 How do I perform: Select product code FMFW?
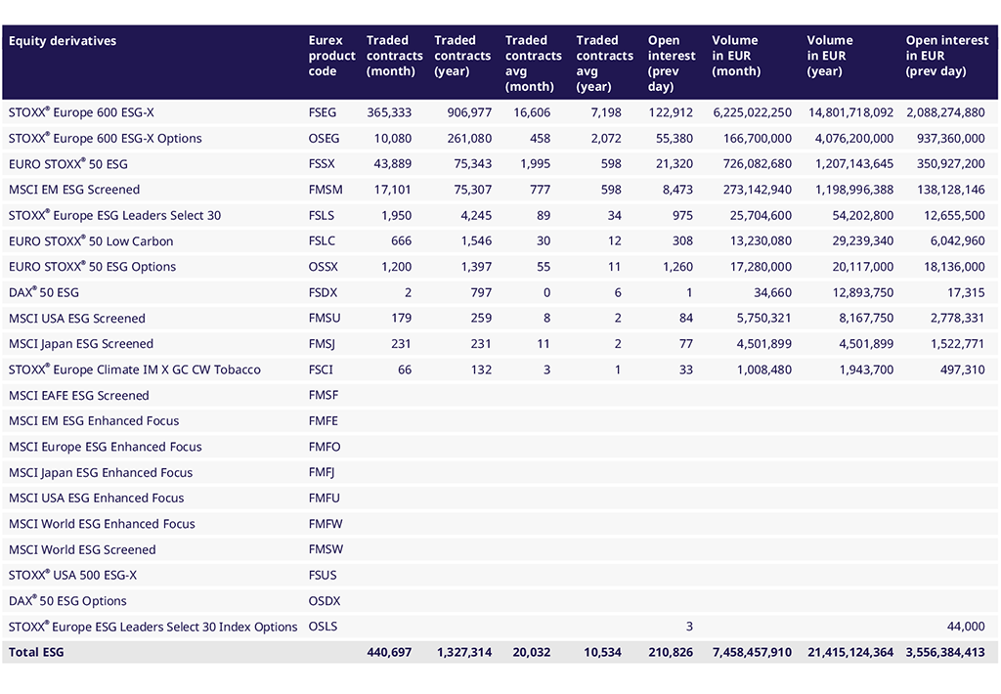tap(326, 524)
